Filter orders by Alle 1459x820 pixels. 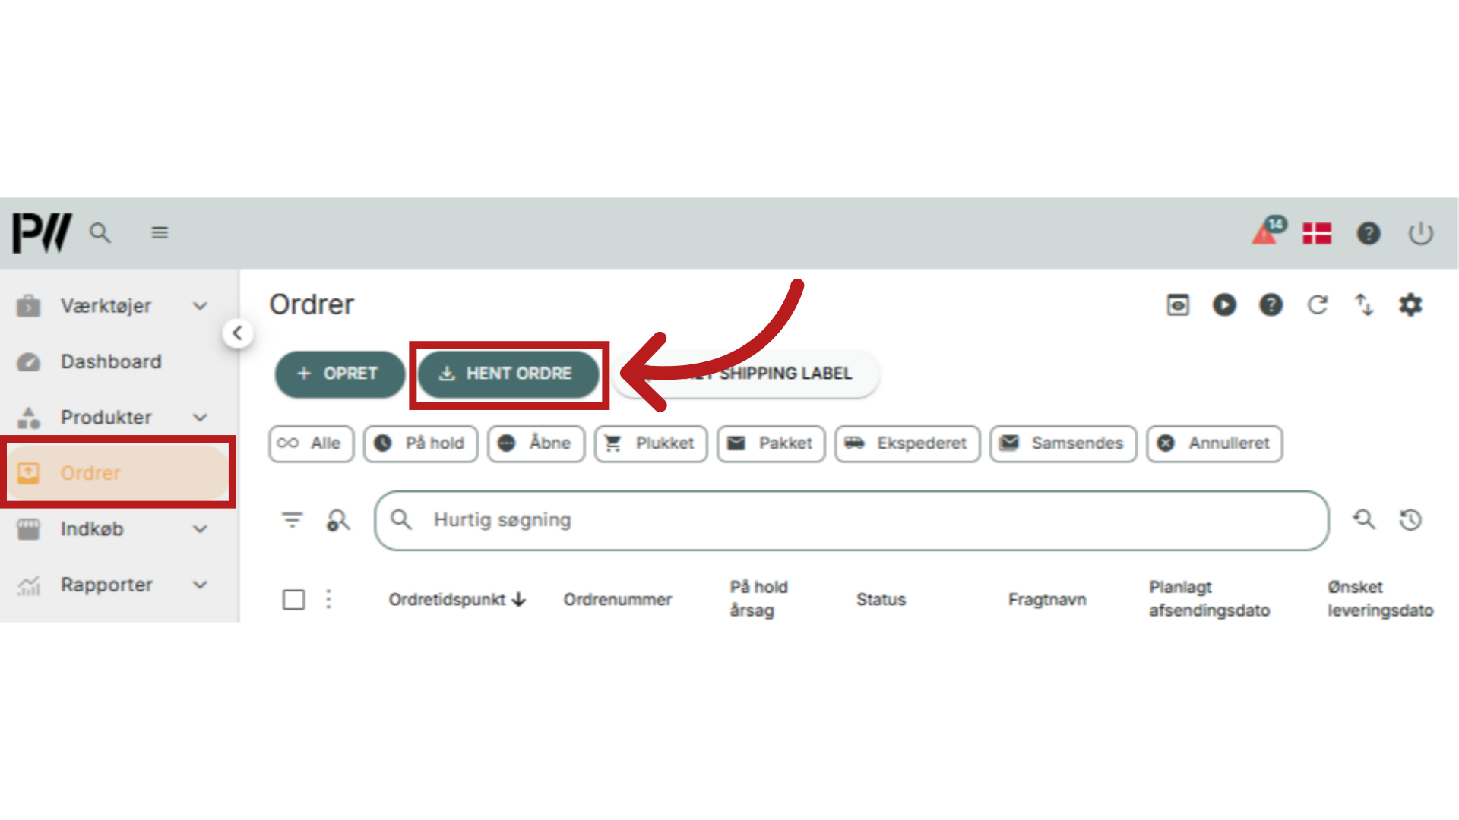[312, 443]
